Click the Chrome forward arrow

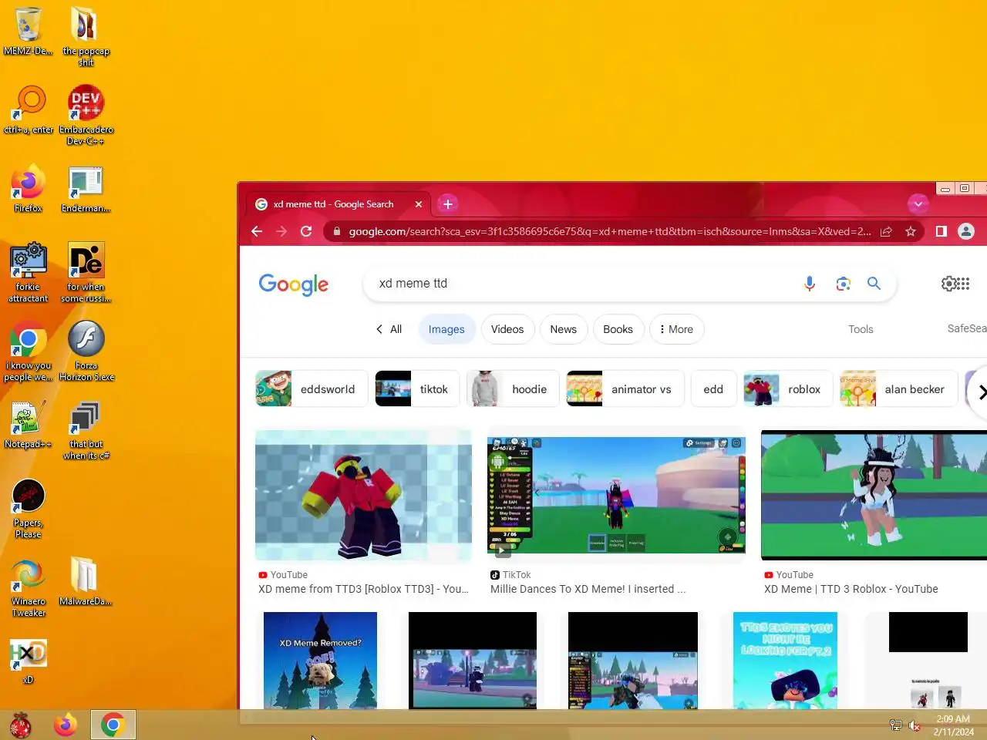point(281,231)
